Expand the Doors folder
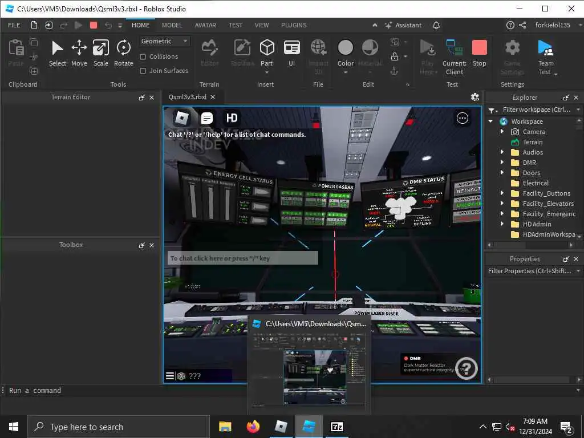 tap(502, 172)
